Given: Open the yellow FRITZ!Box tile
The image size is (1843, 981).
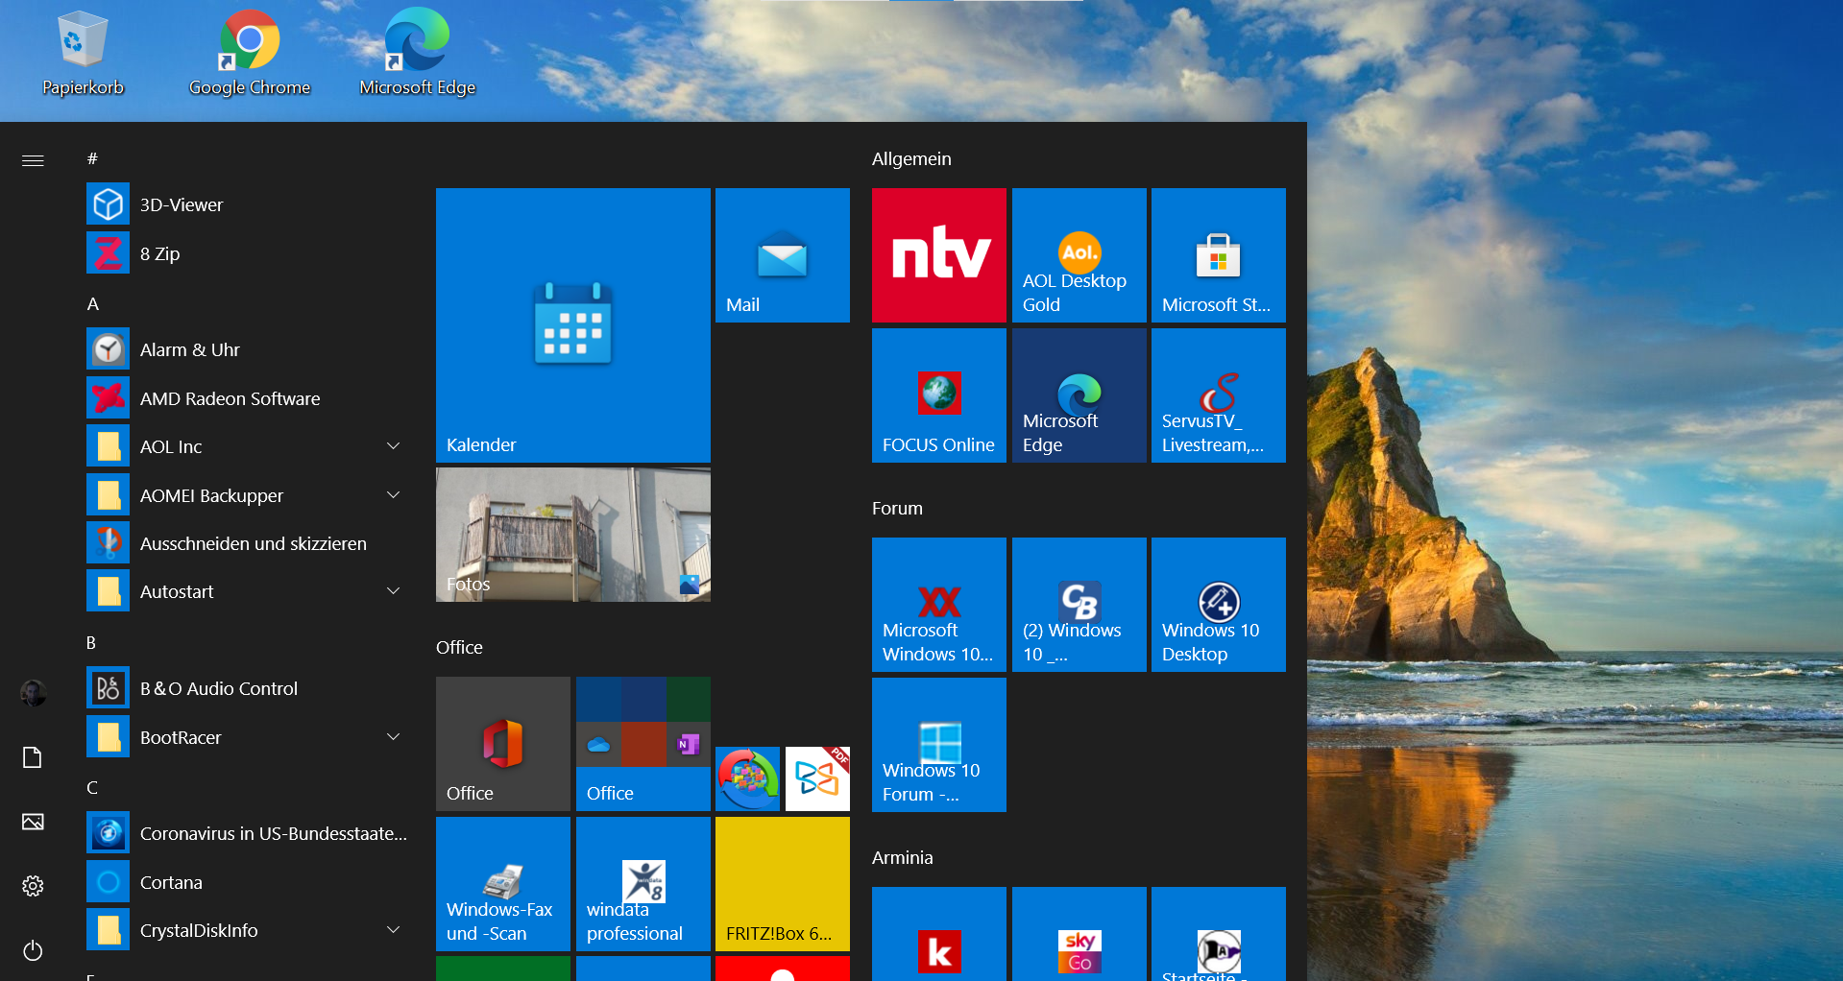Looking at the screenshot, I should tap(783, 884).
